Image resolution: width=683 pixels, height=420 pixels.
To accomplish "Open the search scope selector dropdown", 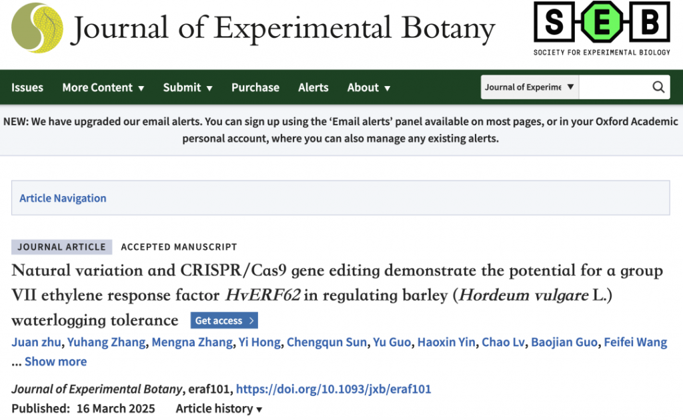I will [530, 87].
